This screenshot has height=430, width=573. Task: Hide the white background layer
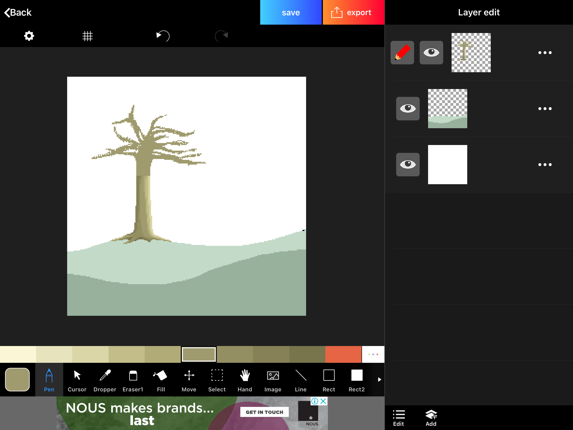click(408, 165)
